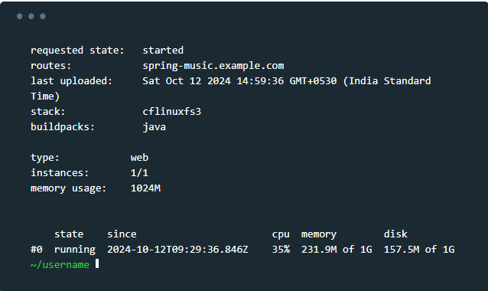Click the requested state value 'started'
The height and width of the screenshot is (291, 488).
163,51
